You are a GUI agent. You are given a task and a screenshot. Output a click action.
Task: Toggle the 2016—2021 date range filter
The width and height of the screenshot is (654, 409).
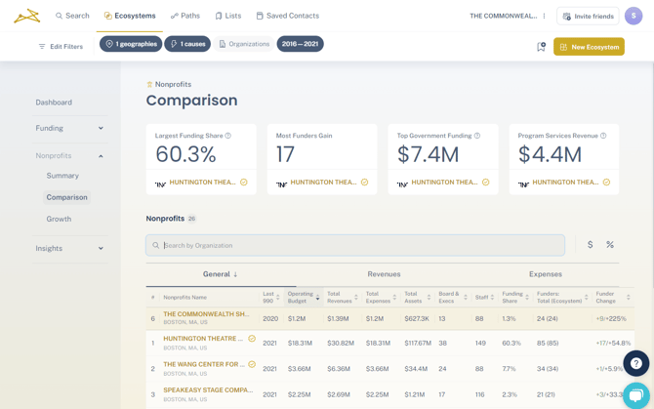300,44
